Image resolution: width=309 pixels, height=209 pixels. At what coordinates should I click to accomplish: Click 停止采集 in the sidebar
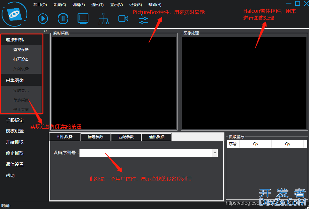tap(21, 109)
